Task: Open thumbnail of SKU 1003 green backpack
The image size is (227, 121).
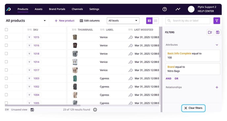Action: 75,78
